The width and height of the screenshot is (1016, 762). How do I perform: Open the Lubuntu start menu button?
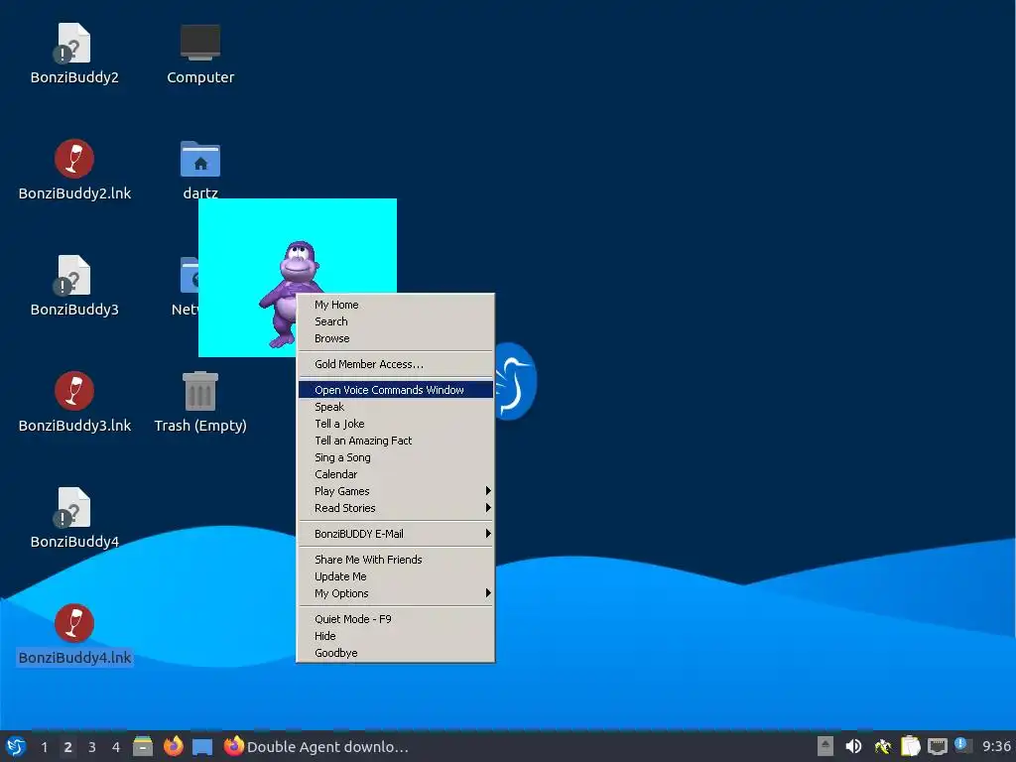(x=15, y=746)
